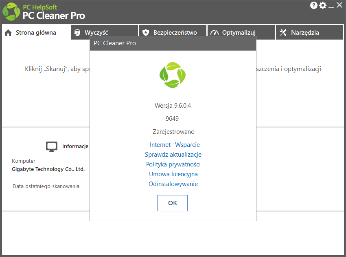Click the home icon on Strona główna
The width and height of the screenshot is (346, 257).
coord(8,33)
